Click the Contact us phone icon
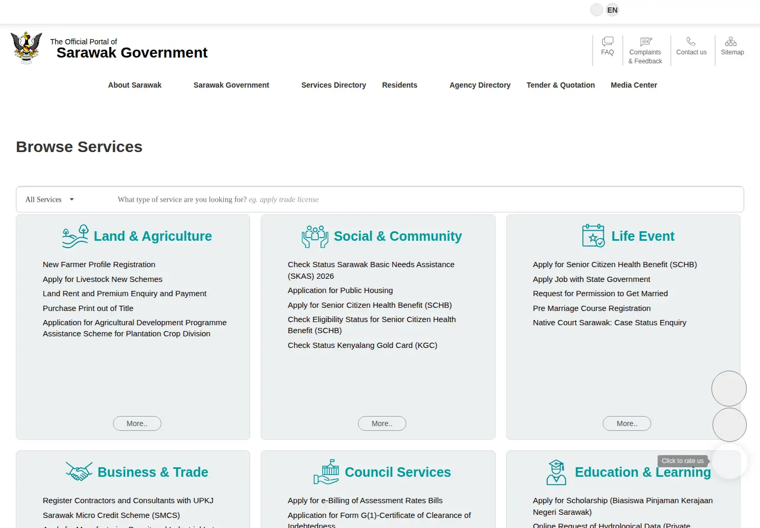760x528 pixels. pos(691,41)
